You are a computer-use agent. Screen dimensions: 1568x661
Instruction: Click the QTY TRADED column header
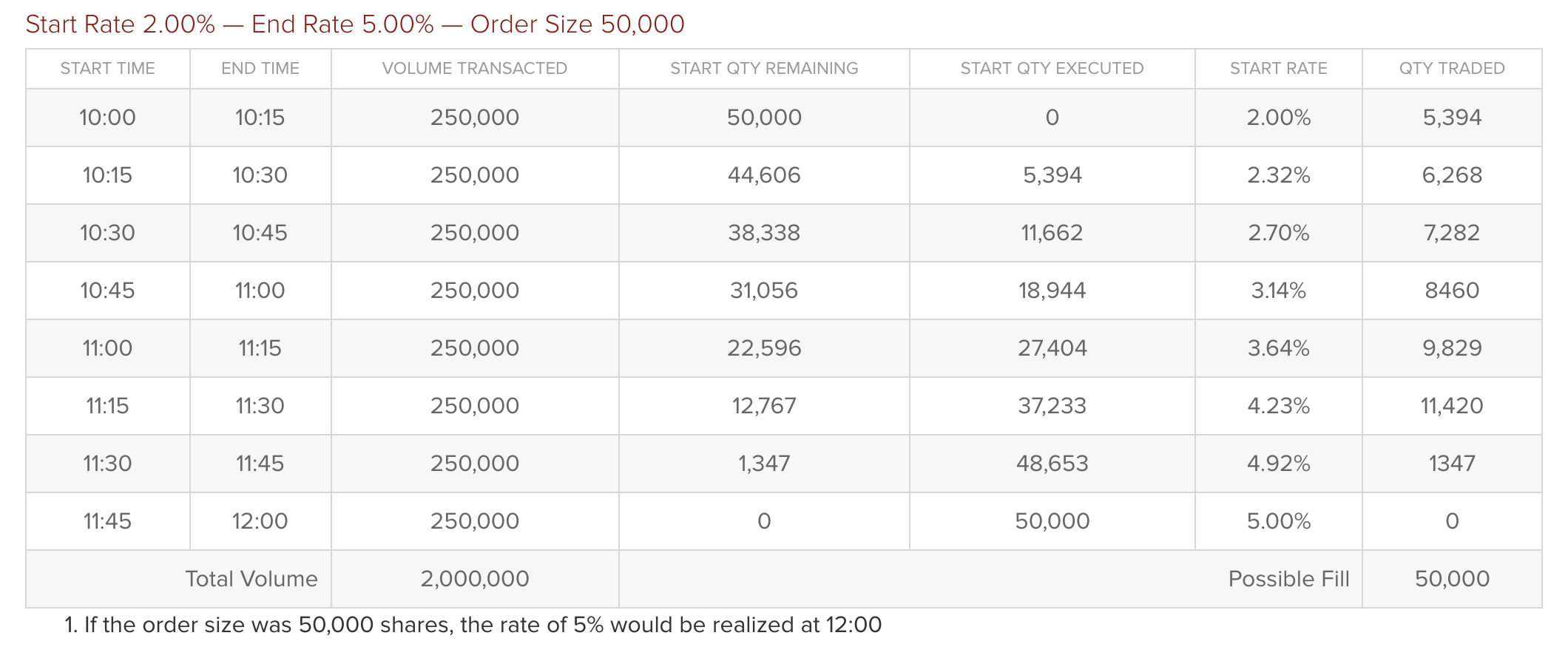(x=1452, y=69)
